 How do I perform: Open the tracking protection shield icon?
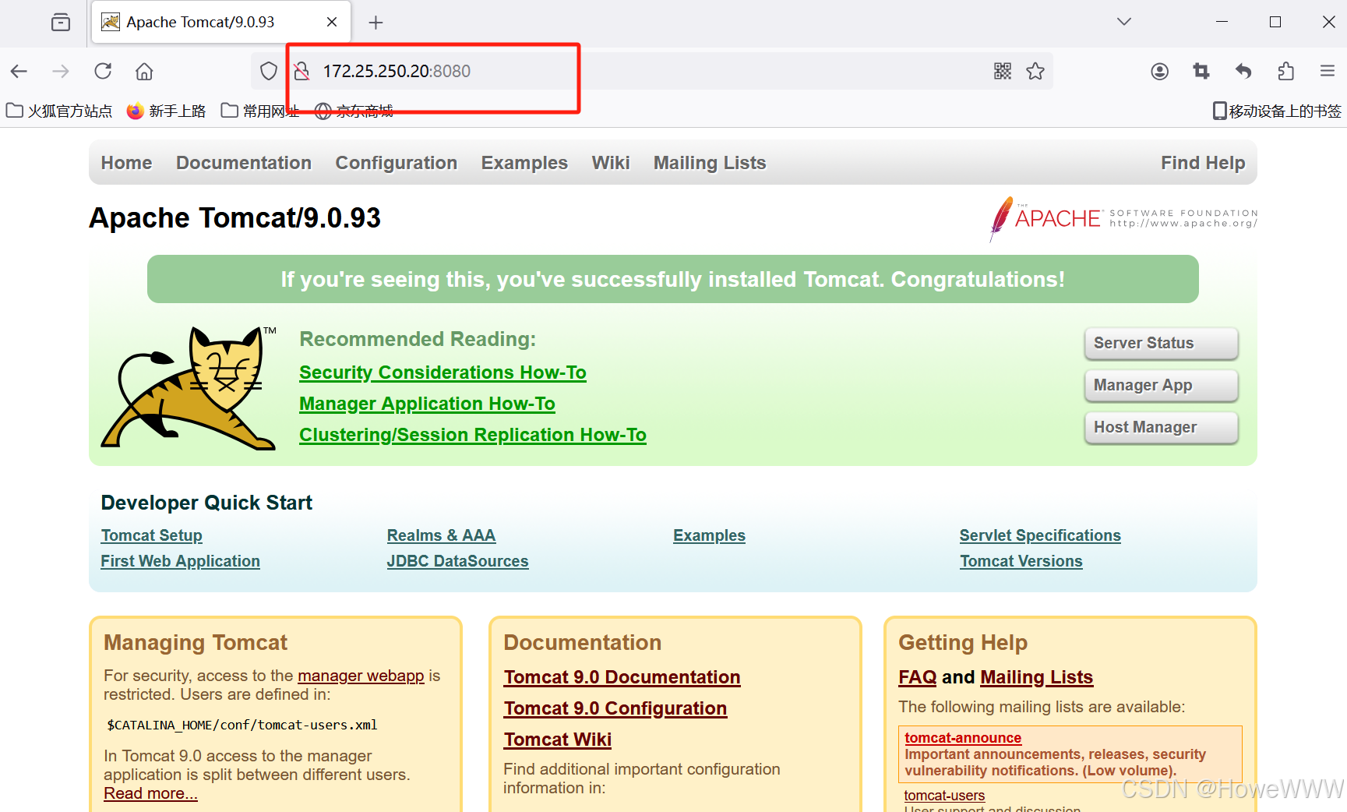[269, 72]
